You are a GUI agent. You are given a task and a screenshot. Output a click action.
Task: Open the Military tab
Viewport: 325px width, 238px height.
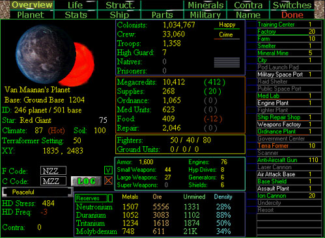[205, 15]
